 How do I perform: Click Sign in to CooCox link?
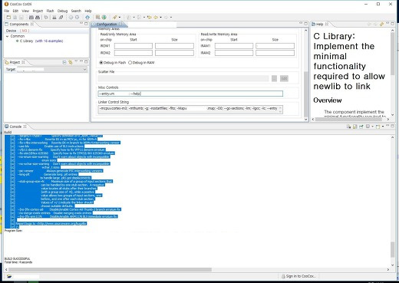click(298, 276)
